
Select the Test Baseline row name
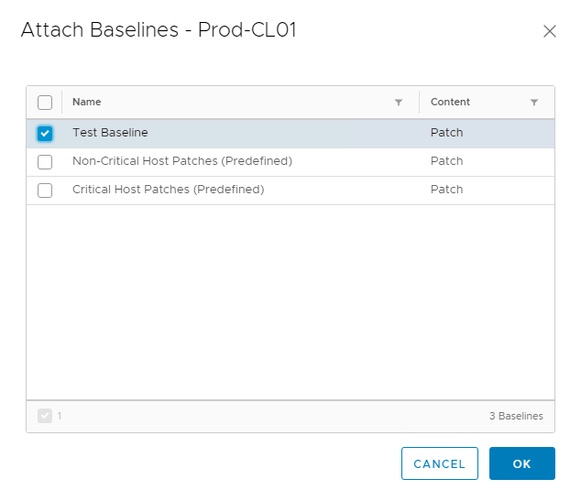coord(110,133)
